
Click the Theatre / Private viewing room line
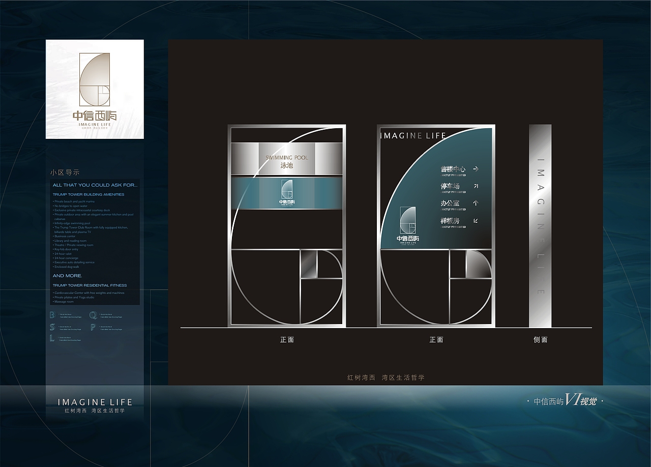tap(74, 245)
